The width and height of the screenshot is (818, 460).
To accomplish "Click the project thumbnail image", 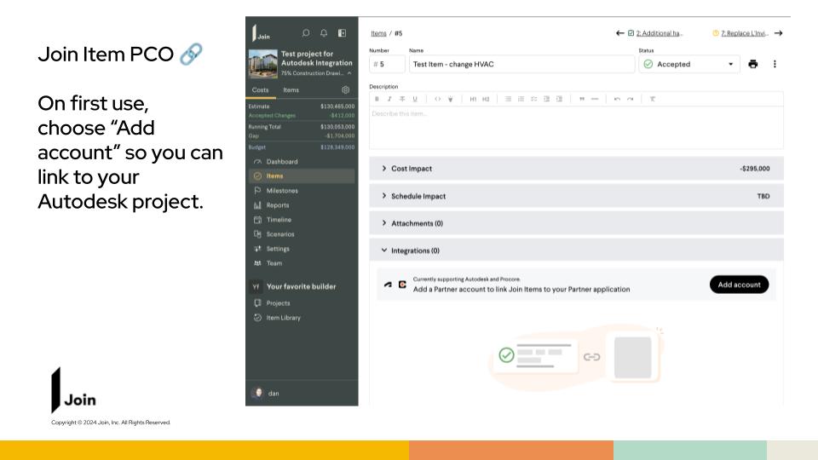I will pos(263,64).
